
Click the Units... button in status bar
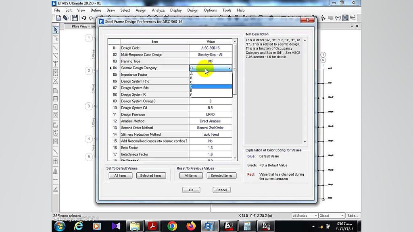coord(353,216)
